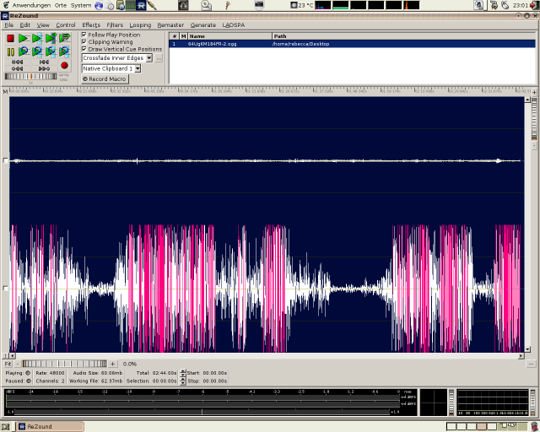Viewport: 540px width, 432px height.
Task: Play screen view button
Action: (64, 38)
